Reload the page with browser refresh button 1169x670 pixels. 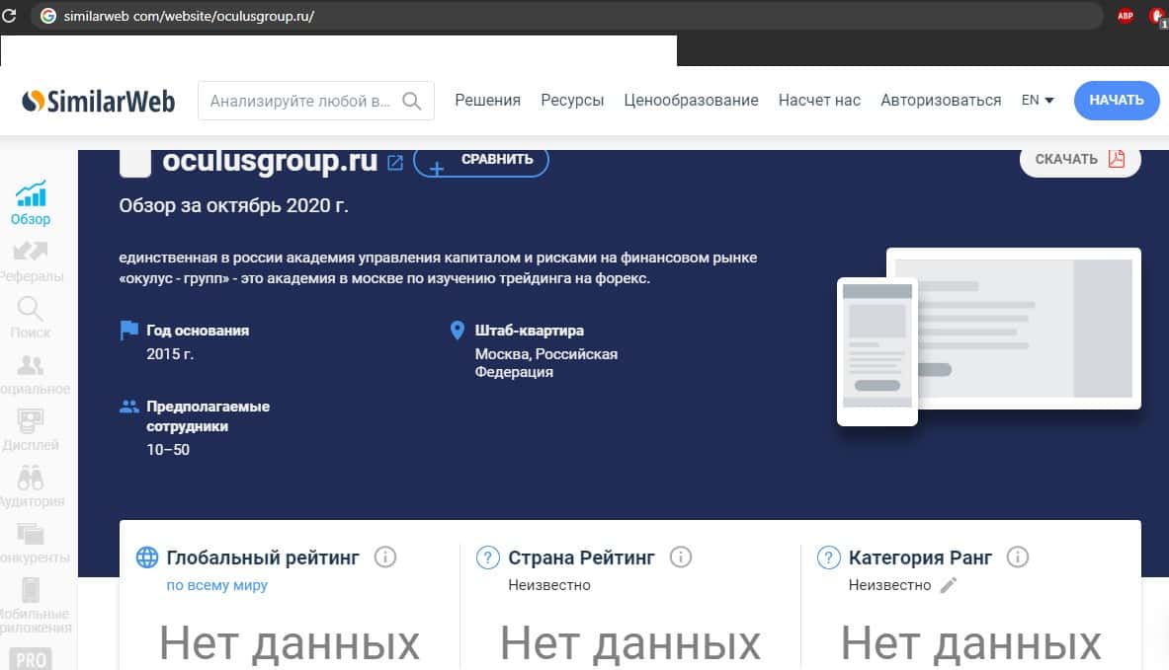pos(11,16)
